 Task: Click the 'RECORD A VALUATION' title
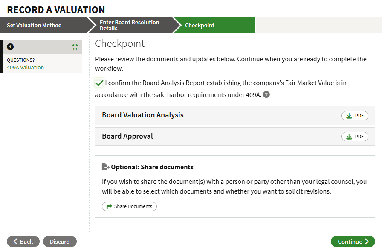click(x=56, y=10)
